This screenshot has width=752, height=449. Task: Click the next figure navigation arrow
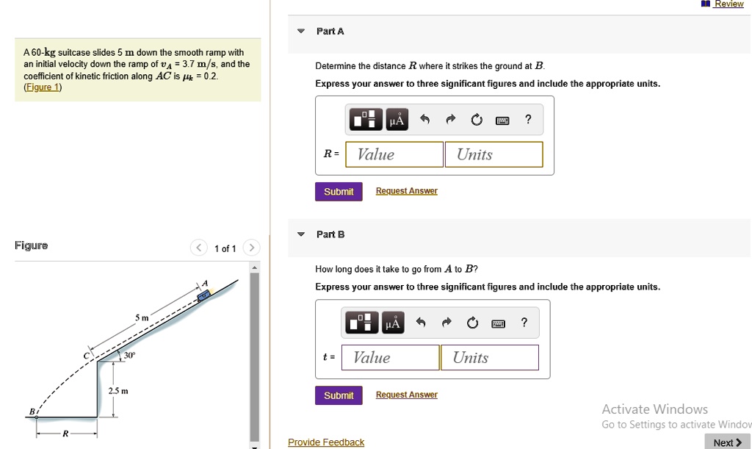tap(251, 248)
